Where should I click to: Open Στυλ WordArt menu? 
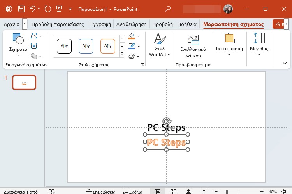pyautogui.click(x=160, y=45)
